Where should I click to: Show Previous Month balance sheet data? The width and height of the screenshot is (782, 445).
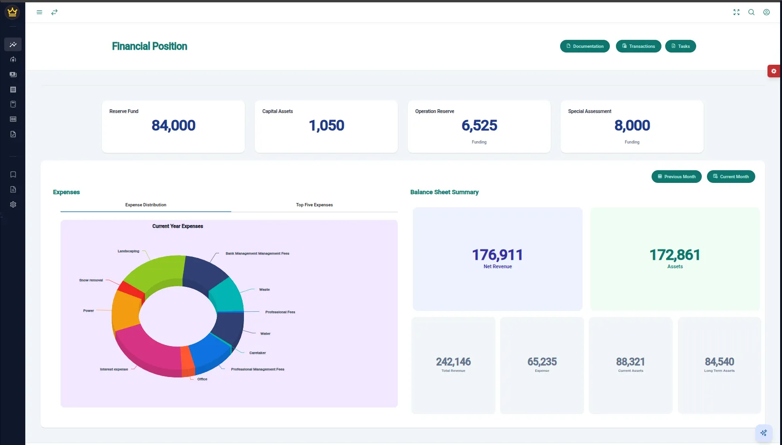[x=676, y=176]
